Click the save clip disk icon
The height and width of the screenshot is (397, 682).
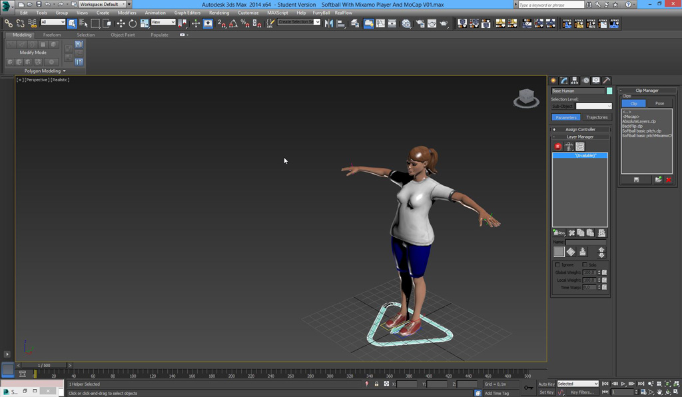636,180
